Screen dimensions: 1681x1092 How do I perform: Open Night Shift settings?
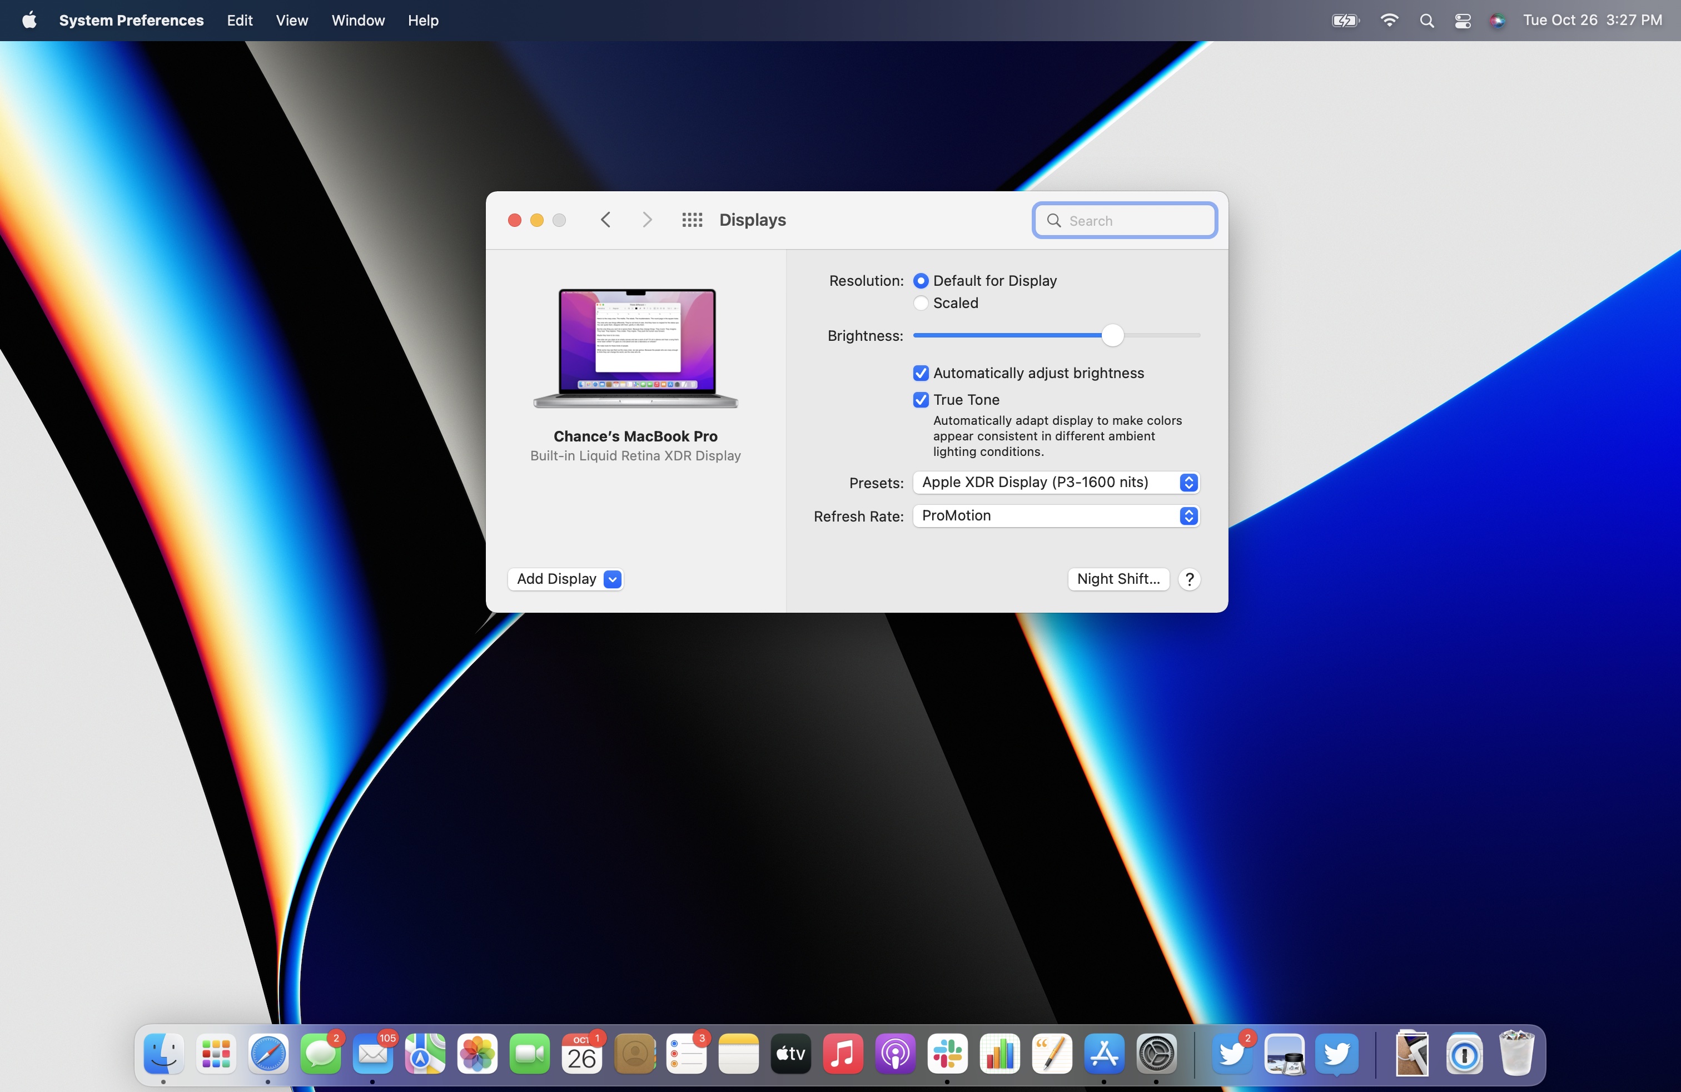pos(1118,578)
